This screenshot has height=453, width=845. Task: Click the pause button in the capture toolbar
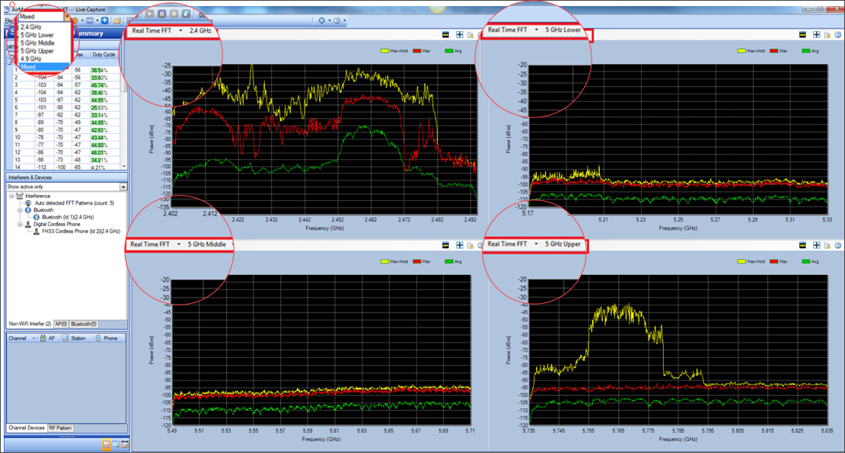tap(161, 14)
